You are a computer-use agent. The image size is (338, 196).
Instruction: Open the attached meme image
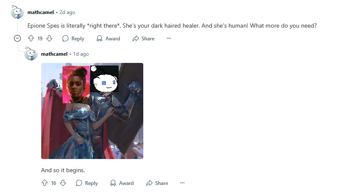coord(92,111)
